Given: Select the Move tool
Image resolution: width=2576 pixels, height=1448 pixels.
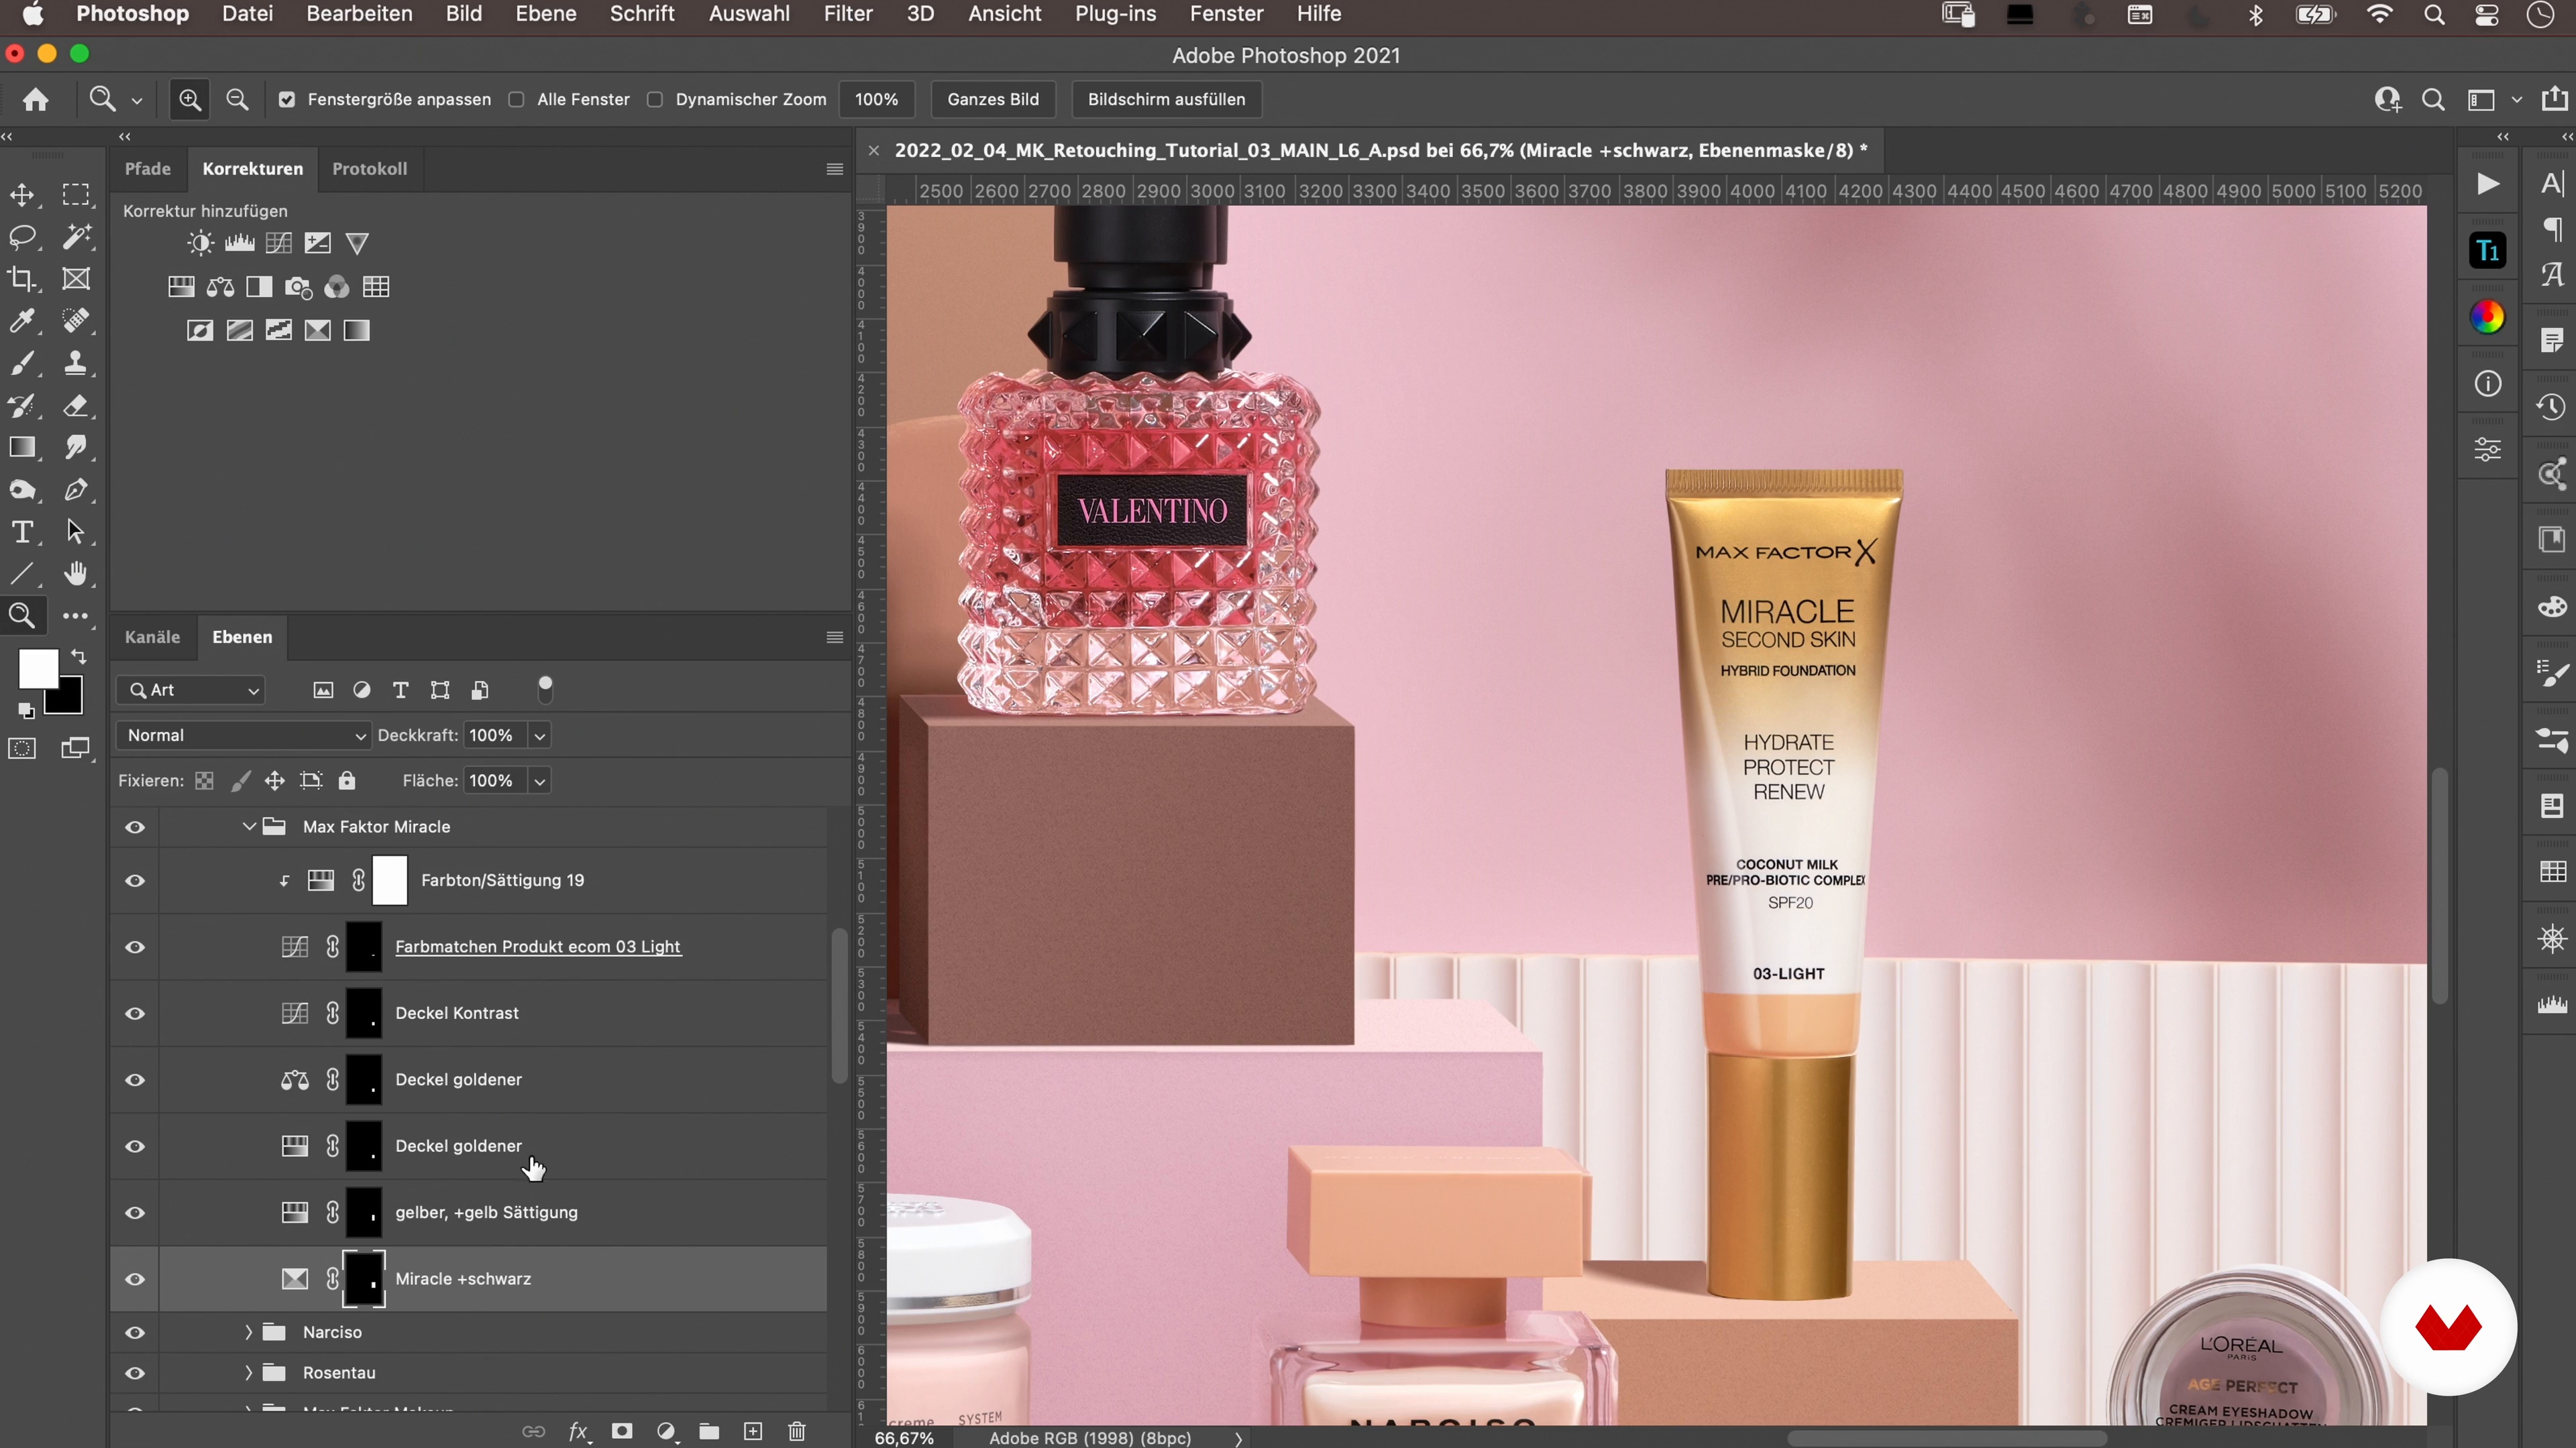Looking at the screenshot, I should tap(22, 195).
